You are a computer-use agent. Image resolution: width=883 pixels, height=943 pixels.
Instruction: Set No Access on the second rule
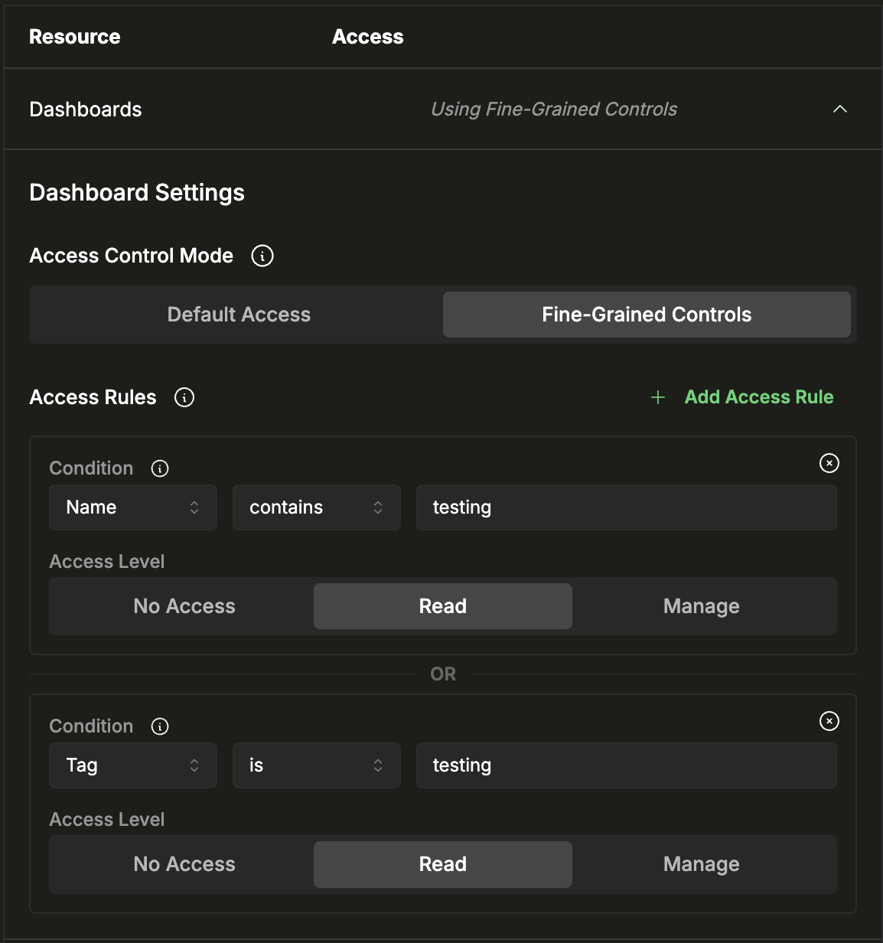(x=184, y=864)
